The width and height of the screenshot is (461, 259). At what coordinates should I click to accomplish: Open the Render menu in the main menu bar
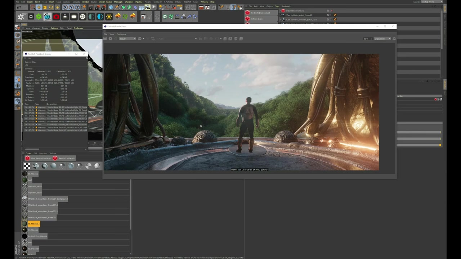click(x=85, y=2)
